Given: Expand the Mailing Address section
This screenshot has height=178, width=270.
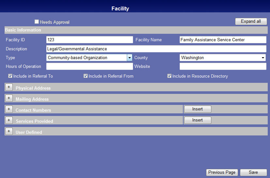Looking at the screenshot, I should 9,98.
